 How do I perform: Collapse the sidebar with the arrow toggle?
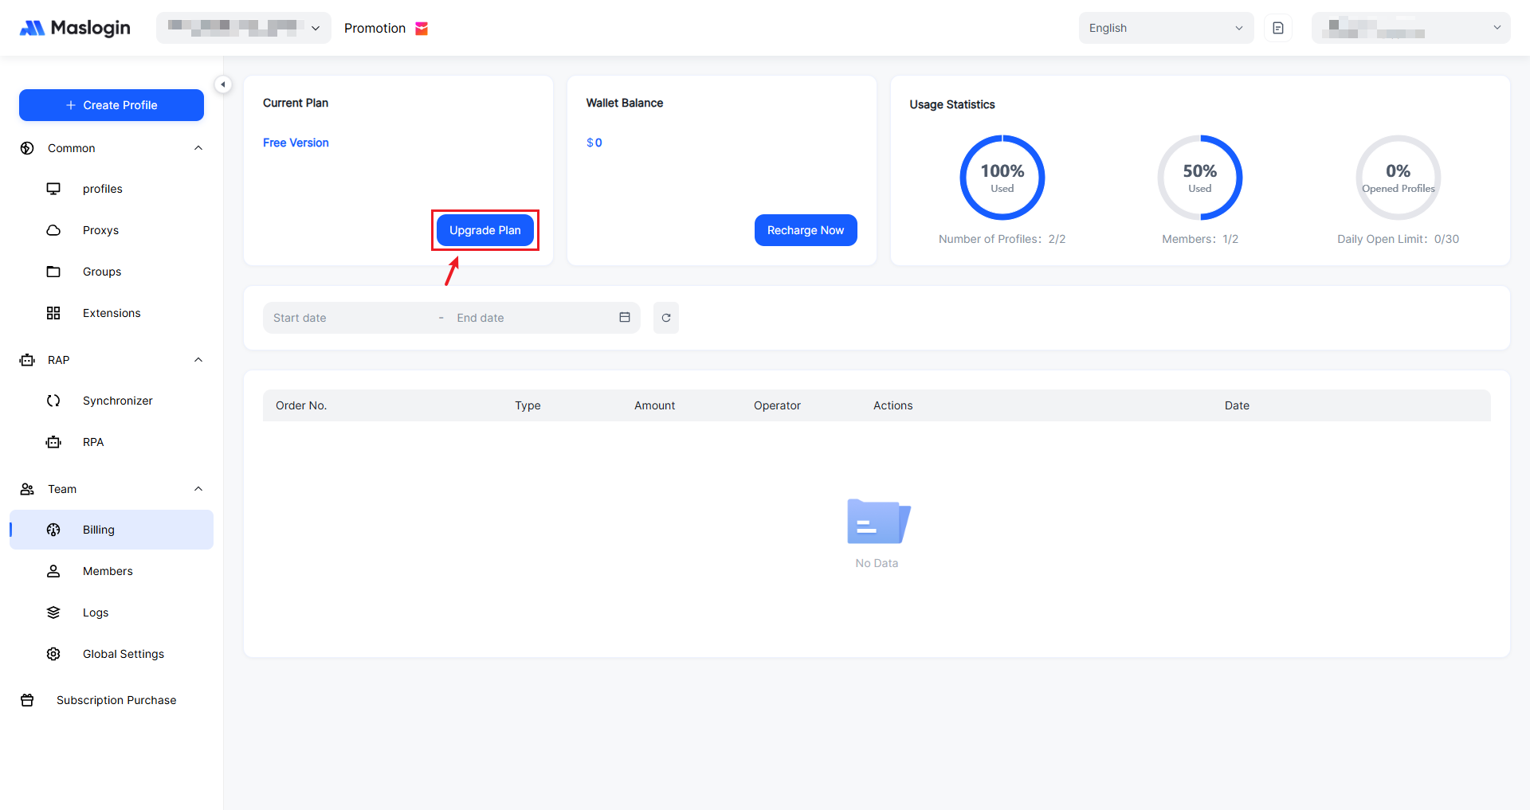[223, 84]
